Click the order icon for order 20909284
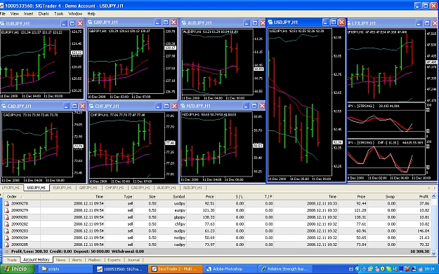 [x=7, y=238]
